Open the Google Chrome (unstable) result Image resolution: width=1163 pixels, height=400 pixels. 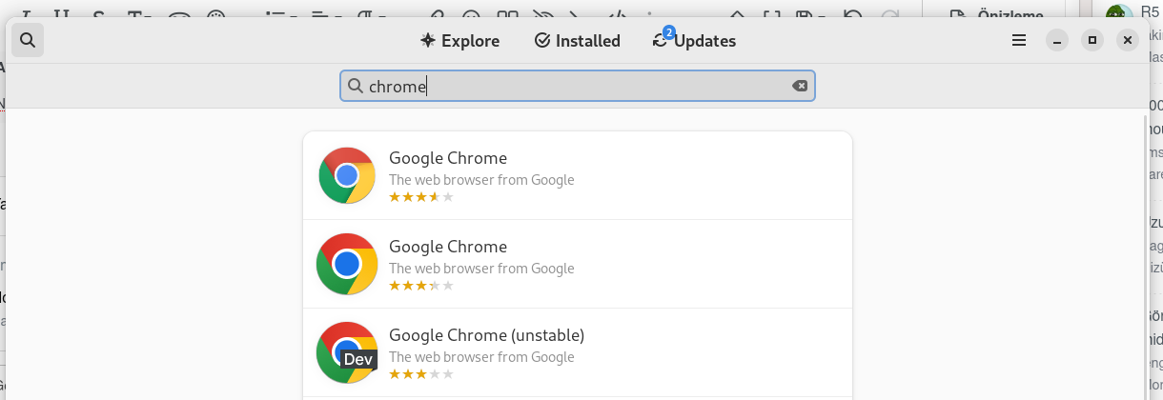coord(486,335)
